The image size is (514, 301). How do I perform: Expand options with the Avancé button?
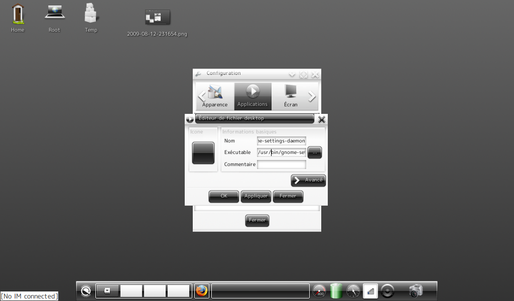(308, 181)
